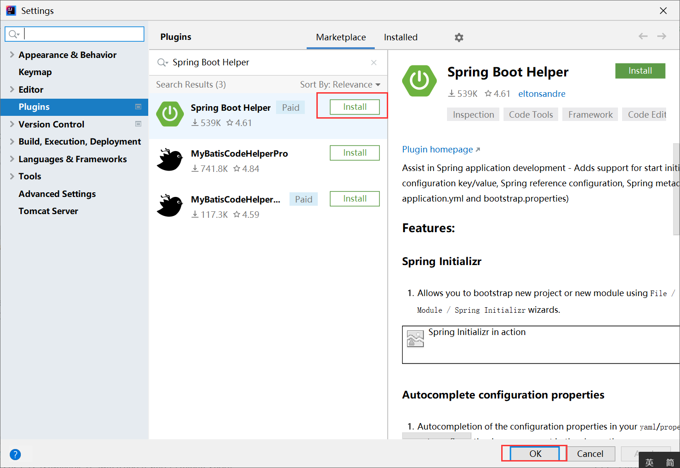
Task: Click the IntelliJ IDEA window icon
Action: pyautogui.click(x=11, y=11)
